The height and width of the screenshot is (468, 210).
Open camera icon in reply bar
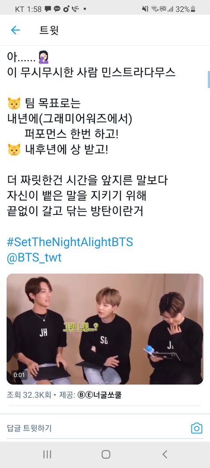click(196, 428)
